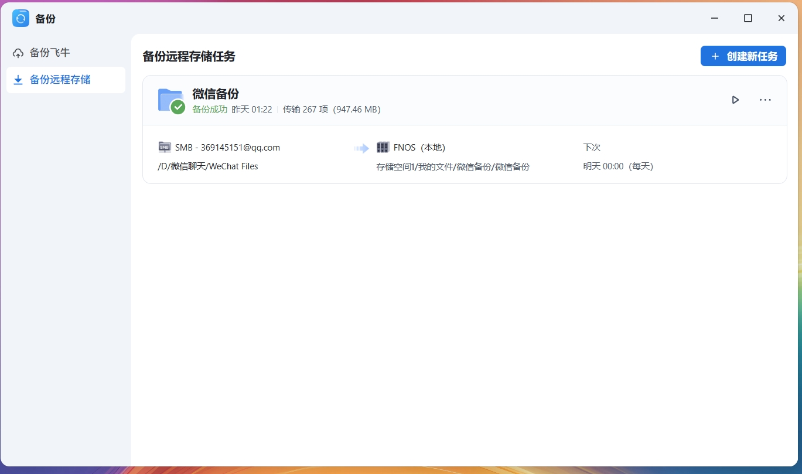Screen dimensions: 802x474
Task: Click the SMB source server icon
Action: (x=165, y=147)
